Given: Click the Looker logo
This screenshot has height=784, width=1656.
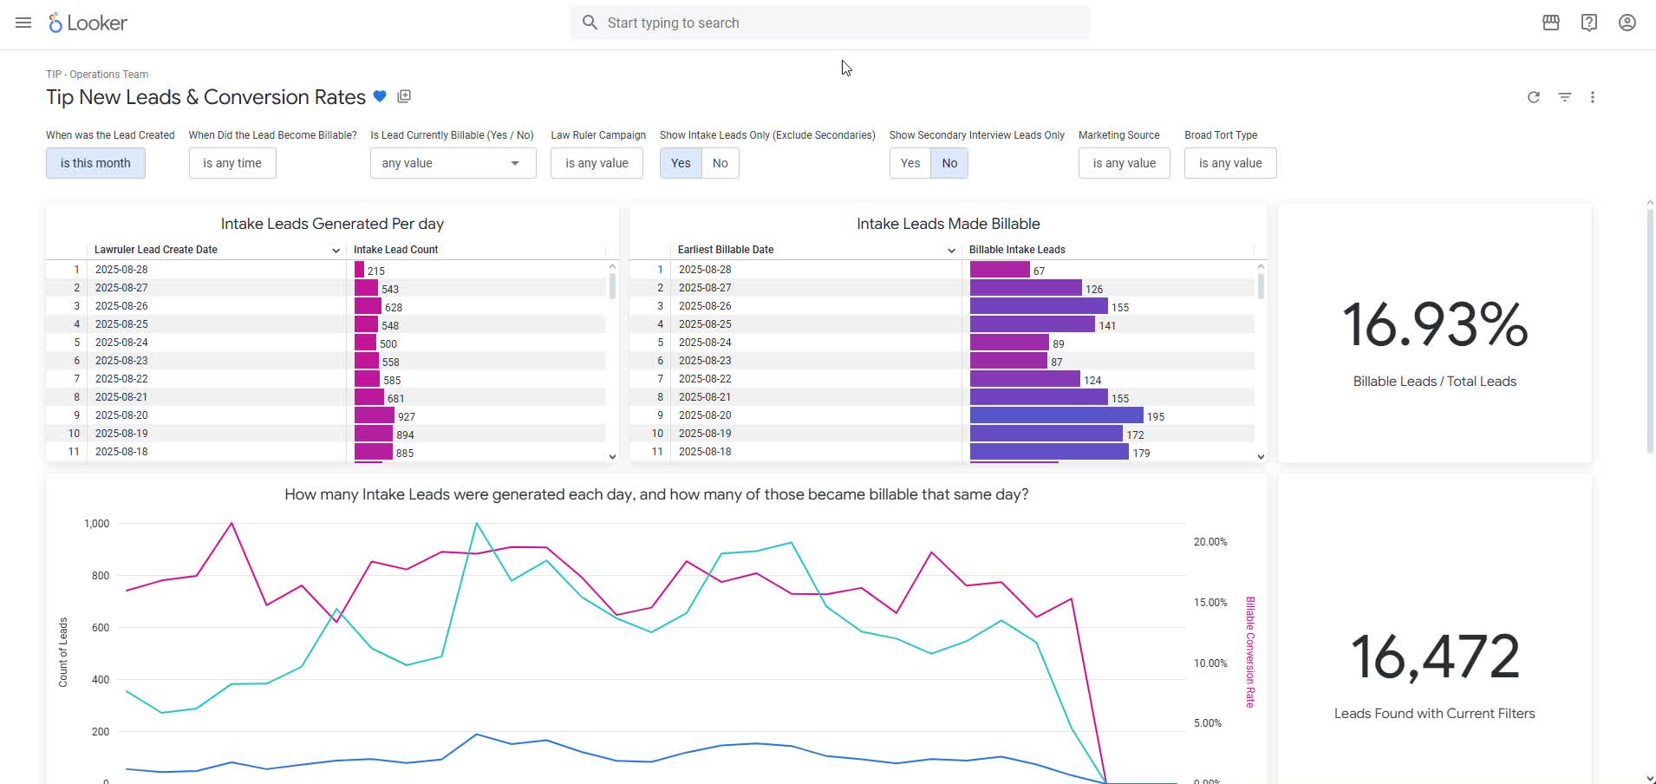Looking at the screenshot, I should [x=88, y=23].
